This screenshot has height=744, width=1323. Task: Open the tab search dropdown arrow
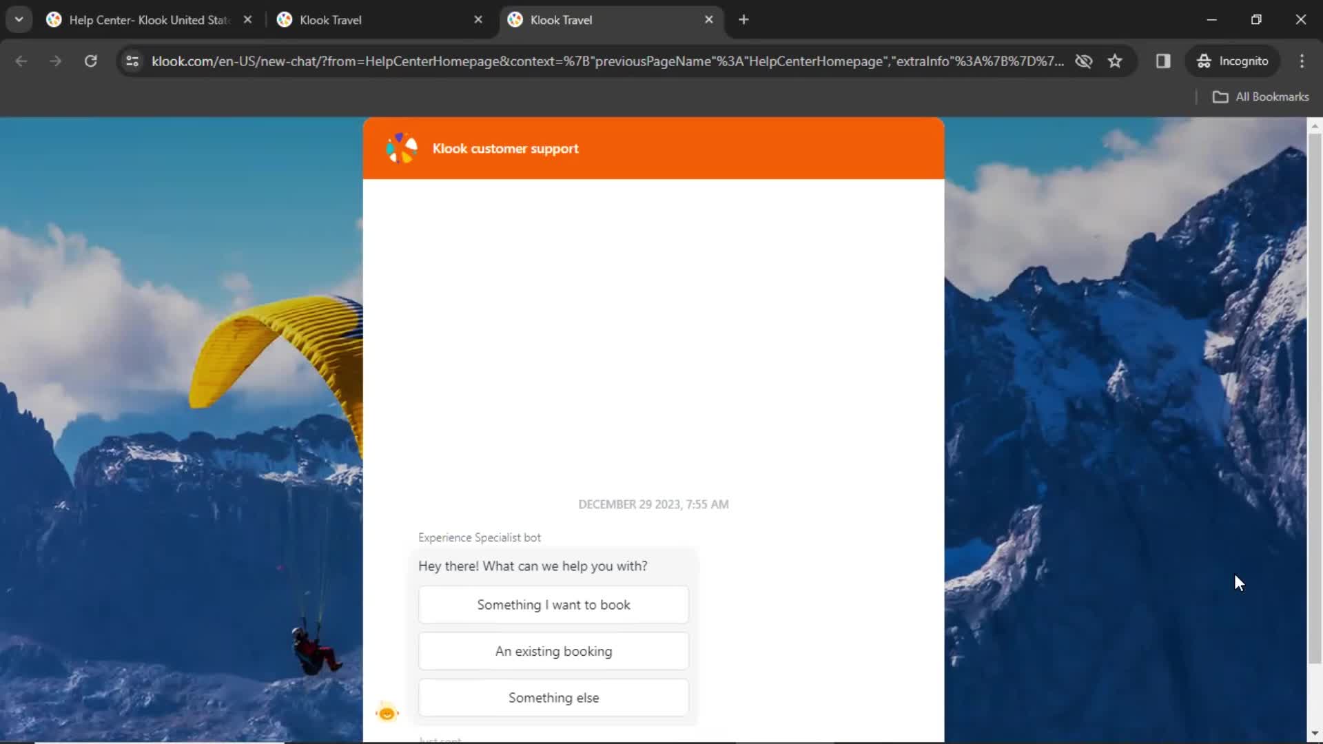19,20
